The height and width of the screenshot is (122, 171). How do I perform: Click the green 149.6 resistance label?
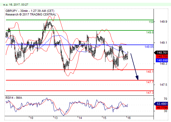150,32
